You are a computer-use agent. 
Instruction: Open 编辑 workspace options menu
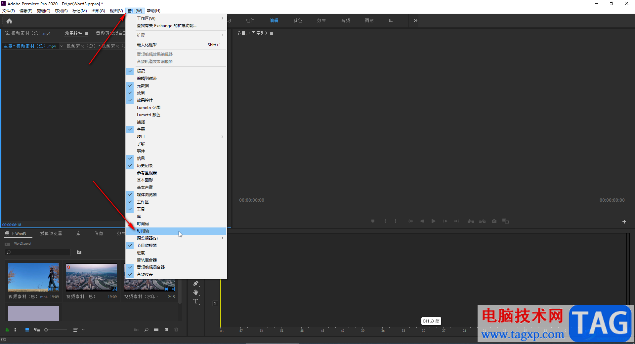(x=284, y=21)
